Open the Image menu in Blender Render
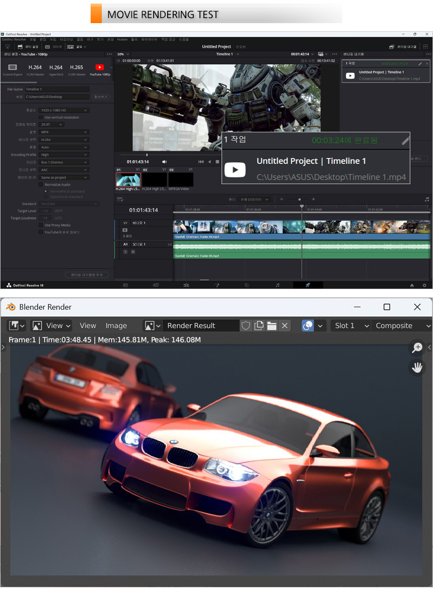 pos(116,325)
